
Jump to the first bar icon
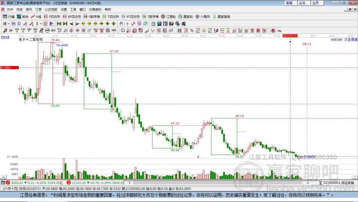pos(59,24)
